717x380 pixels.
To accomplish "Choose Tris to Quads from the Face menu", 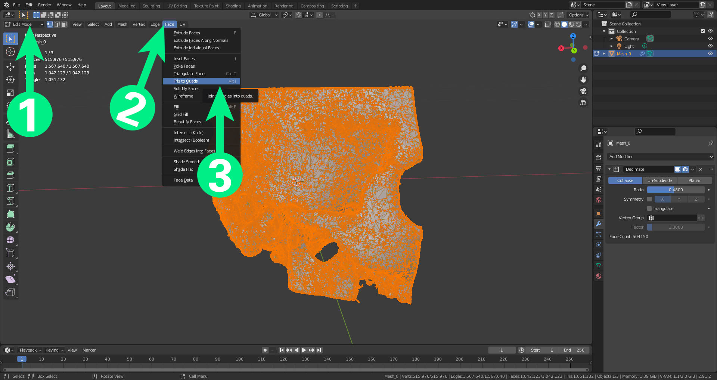I will [x=186, y=81].
